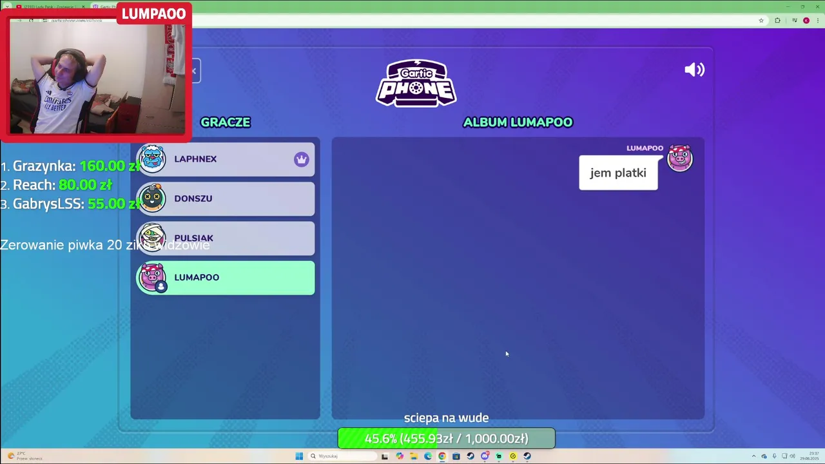Click the donation goal progress bar
The width and height of the screenshot is (825, 464).
446,438
